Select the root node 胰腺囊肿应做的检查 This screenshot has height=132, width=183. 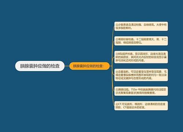[x=40, y=66]
